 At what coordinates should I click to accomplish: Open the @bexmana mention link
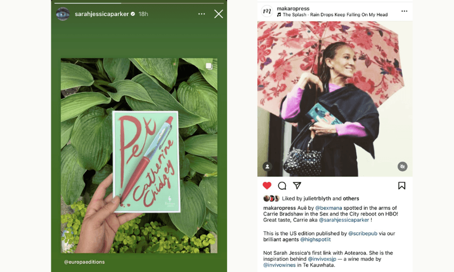pyautogui.click(x=328, y=208)
